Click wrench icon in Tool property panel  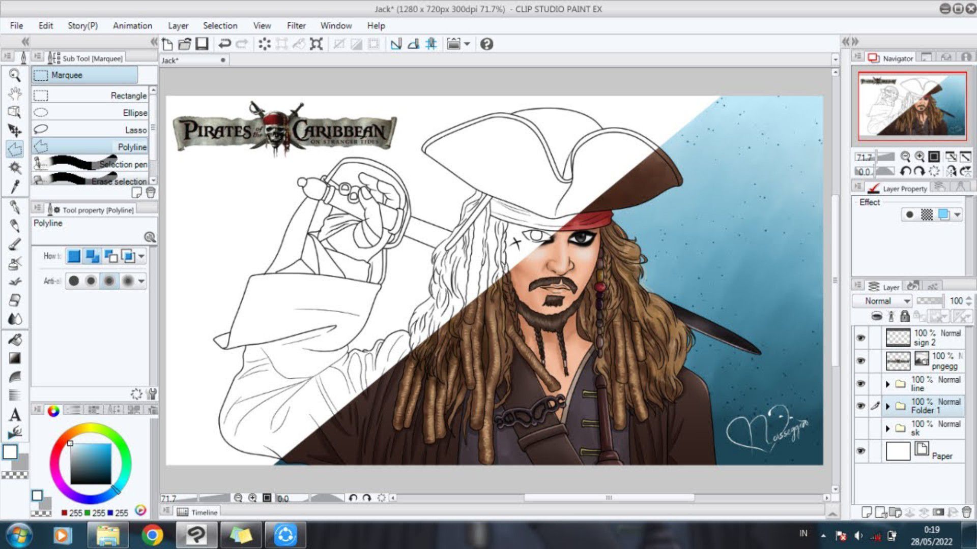[x=152, y=393]
